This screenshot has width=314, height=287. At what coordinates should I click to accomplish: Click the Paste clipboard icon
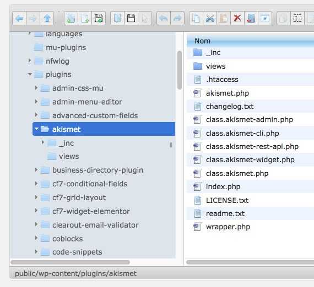(x=224, y=18)
